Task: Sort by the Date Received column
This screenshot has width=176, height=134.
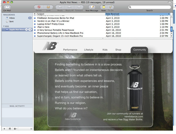Action: [x=138, y=14]
